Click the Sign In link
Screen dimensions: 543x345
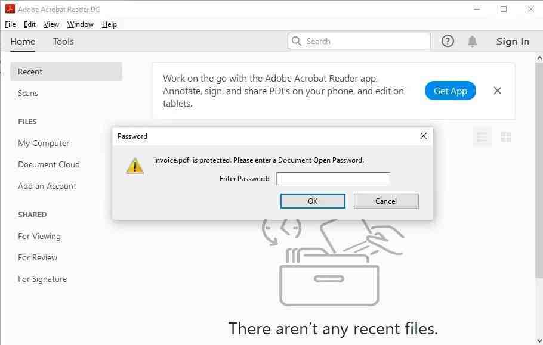[513, 42]
